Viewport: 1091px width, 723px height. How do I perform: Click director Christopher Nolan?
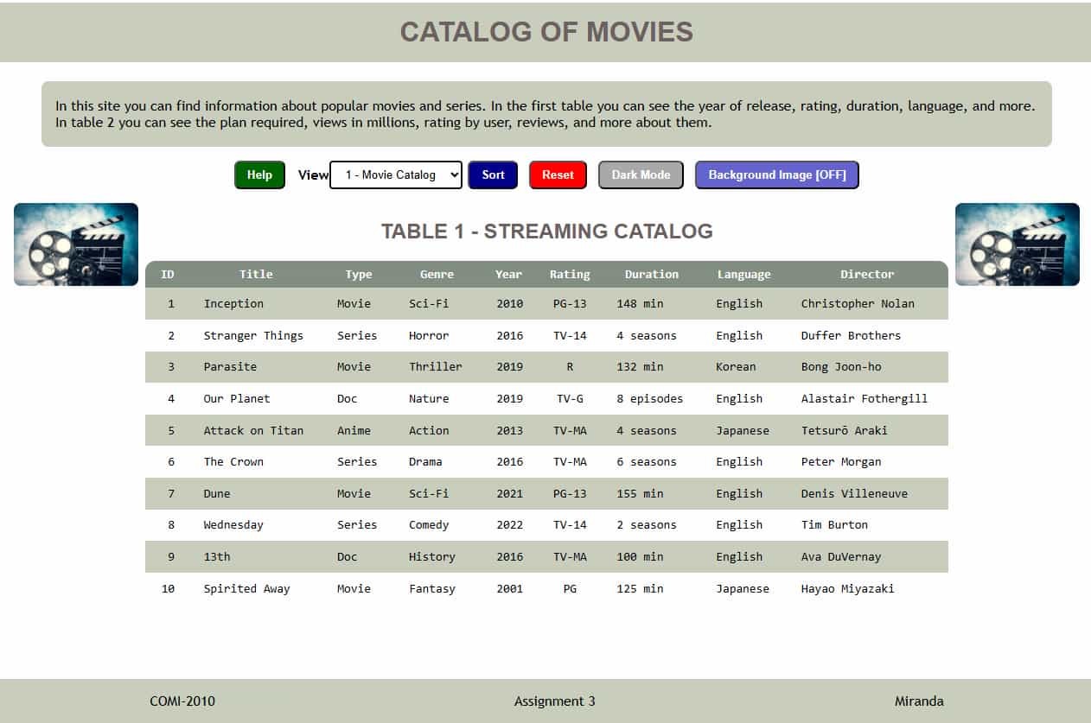858,303
